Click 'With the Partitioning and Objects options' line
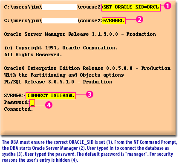 64,75
